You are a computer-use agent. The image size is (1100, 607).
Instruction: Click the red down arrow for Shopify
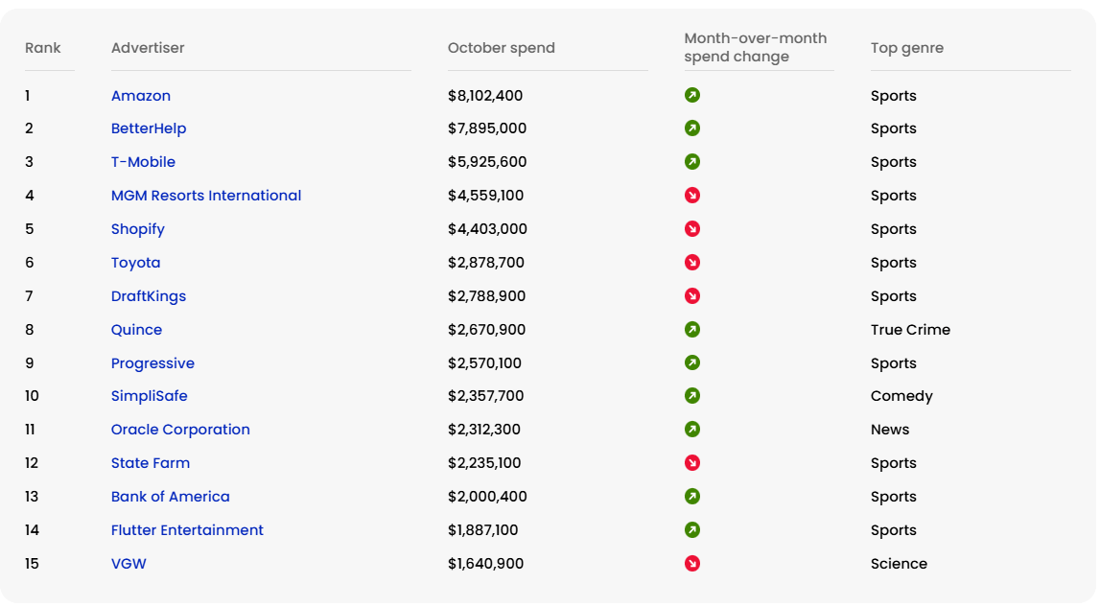click(691, 229)
